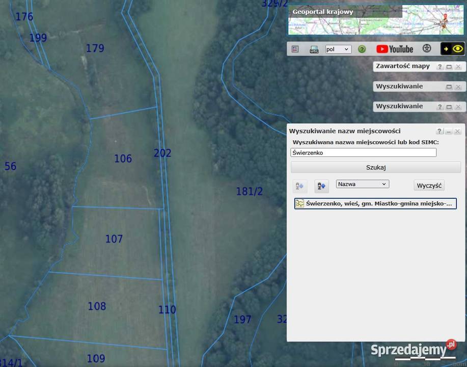Expand the Nazwa sort-by dropdown
This screenshot has height=367, width=467.
(362, 184)
